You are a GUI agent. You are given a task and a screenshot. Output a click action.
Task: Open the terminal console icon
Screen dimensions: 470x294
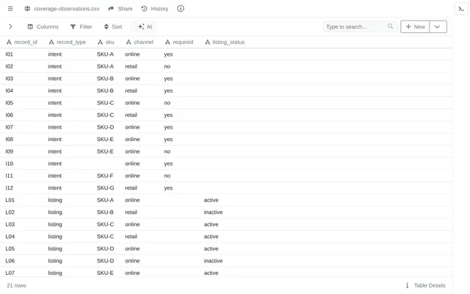point(461,9)
